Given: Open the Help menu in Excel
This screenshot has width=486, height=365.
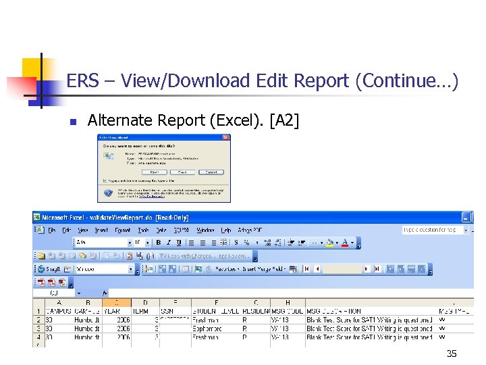Looking at the screenshot, I should pyautogui.click(x=226, y=230).
